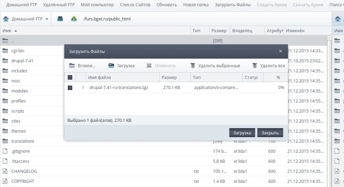This screenshot has height=187, width=344.
Task: Click Удалить все label
Action: 272,65
